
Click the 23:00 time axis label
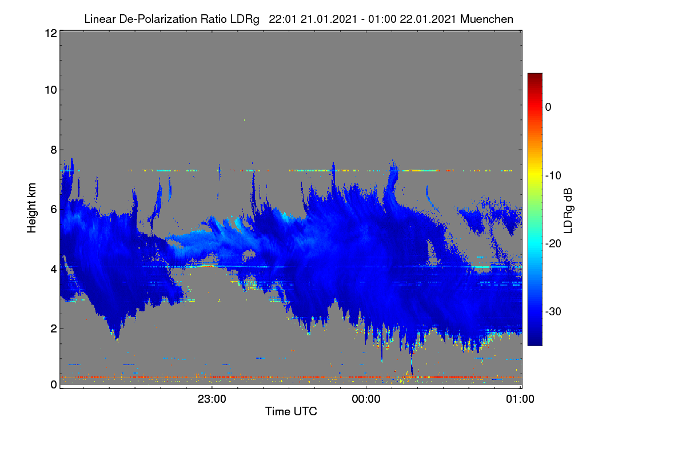[x=212, y=399]
